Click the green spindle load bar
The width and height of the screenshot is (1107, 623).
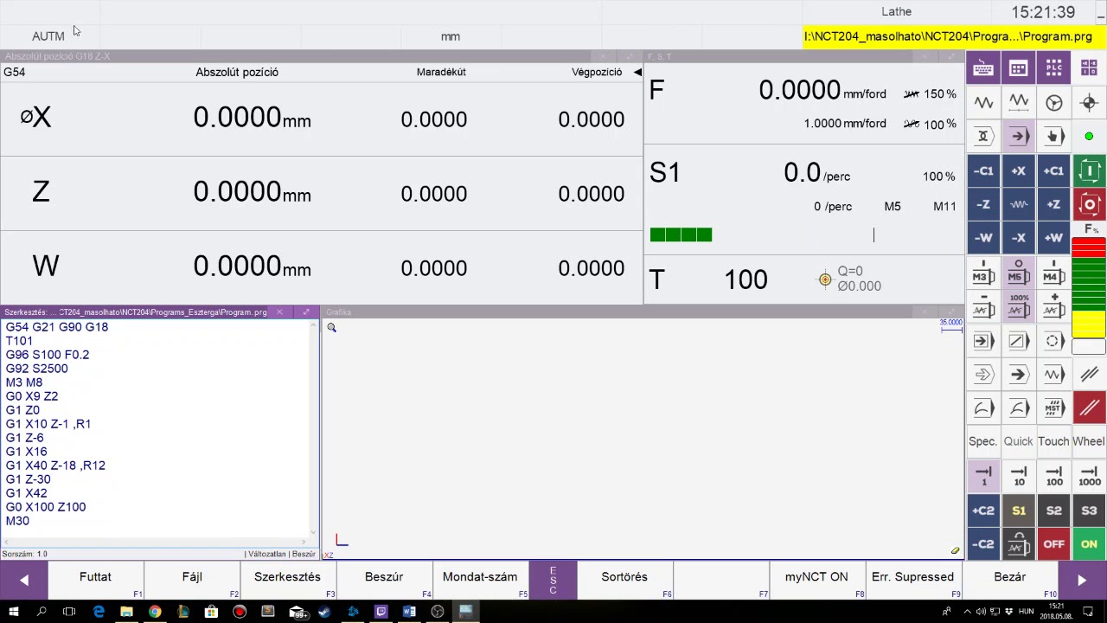pyautogui.click(x=681, y=234)
